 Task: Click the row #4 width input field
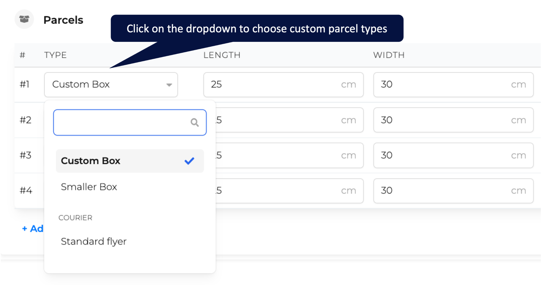(x=453, y=191)
